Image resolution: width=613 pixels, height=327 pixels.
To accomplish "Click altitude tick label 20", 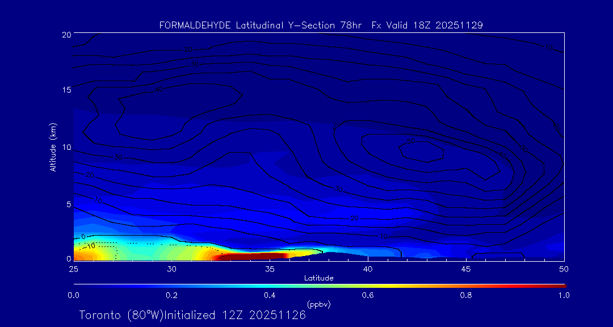I will click(65, 34).
